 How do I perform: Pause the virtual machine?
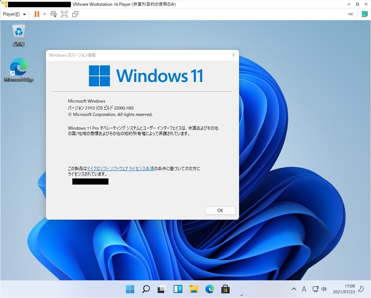click(x=37, y=14)
